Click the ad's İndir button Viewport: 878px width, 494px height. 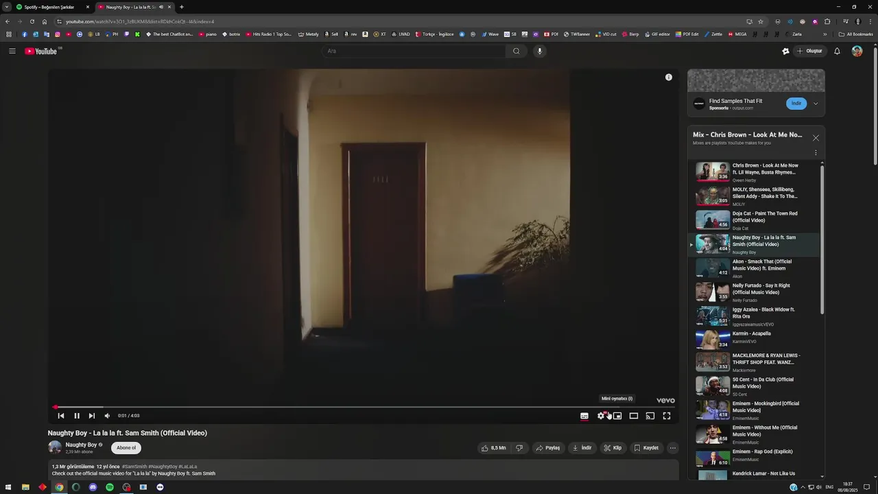tap(796, 104)
